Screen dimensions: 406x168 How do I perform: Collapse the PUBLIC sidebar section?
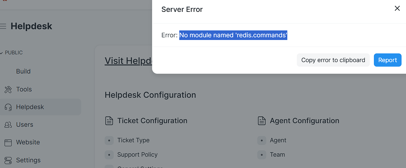pyautogui.click(x=12, y=53)
